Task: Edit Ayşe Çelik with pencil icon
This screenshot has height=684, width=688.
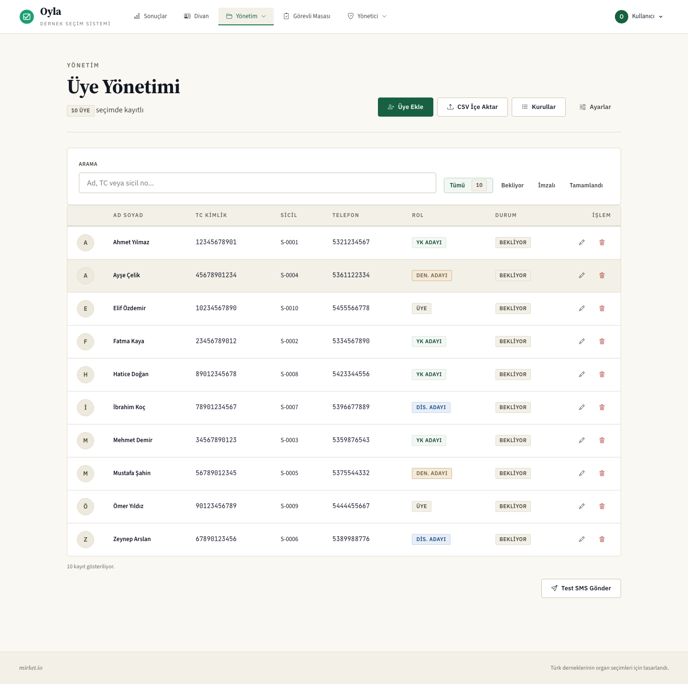Action: click(582, 275)
